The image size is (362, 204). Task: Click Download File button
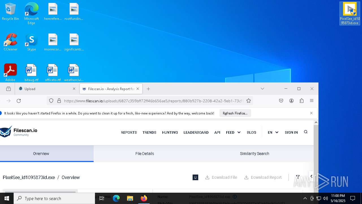[221, 177]
